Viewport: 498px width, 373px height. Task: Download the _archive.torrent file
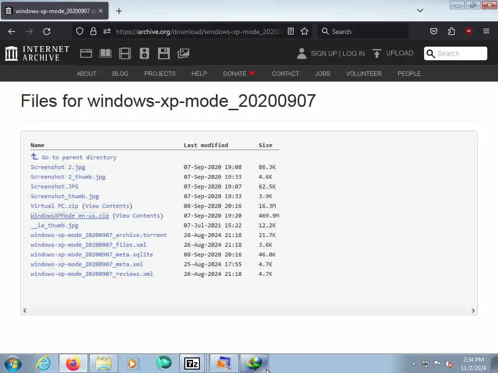98,235
